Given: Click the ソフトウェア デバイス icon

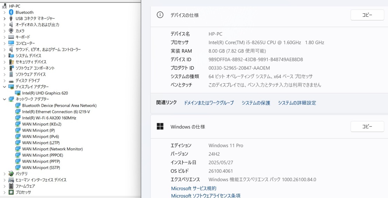Looking at the screenshot, I should 11,74.
